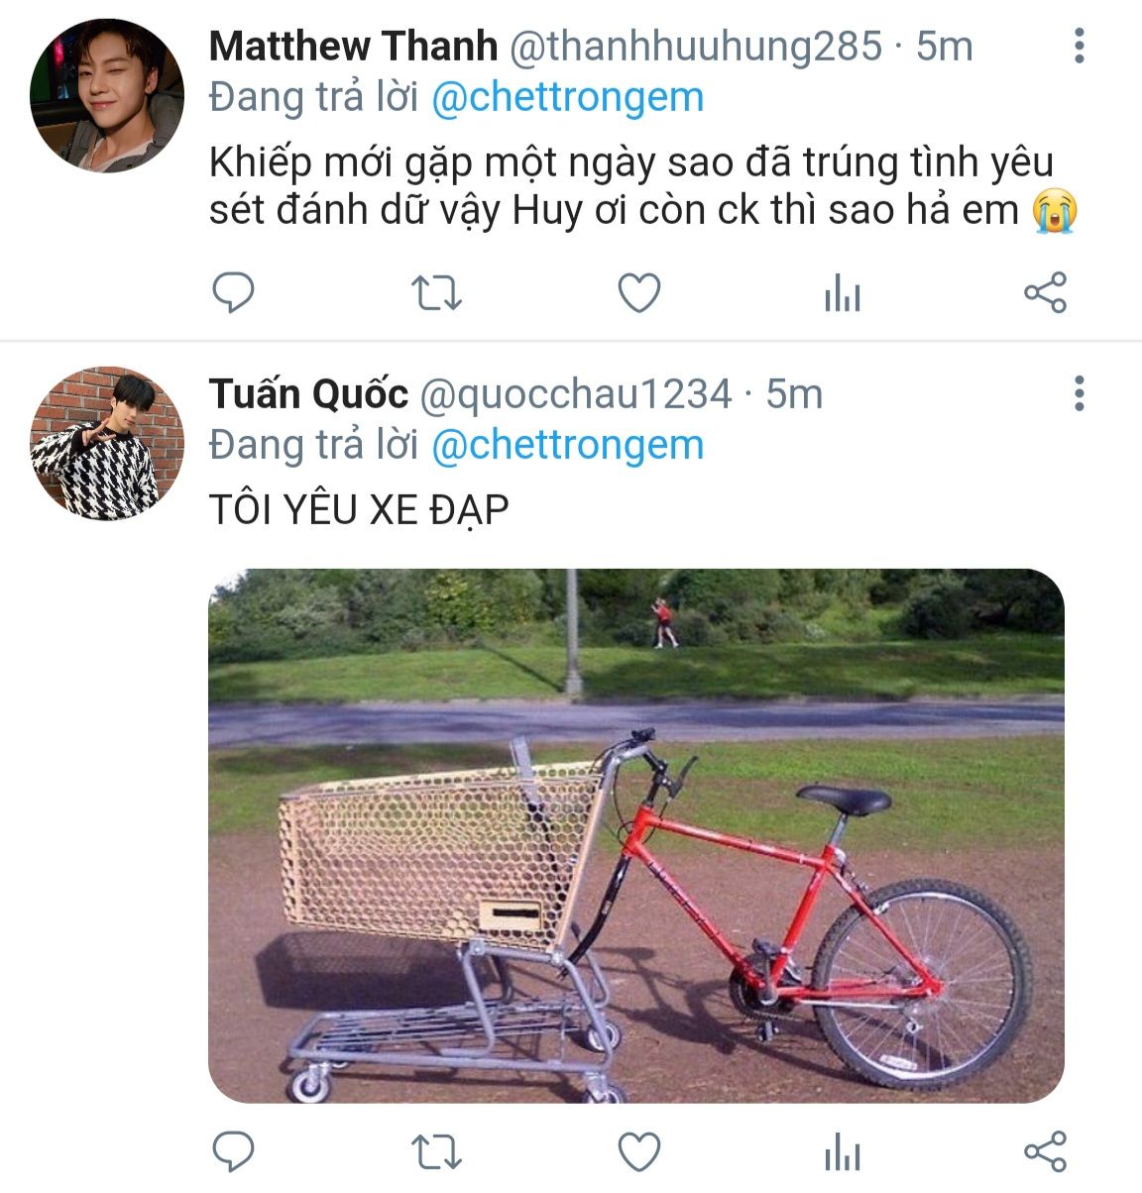The image size is (1142, 1193).
Task: Open Tuấn Quốc's display name
Action: click(x=308, y=394)
